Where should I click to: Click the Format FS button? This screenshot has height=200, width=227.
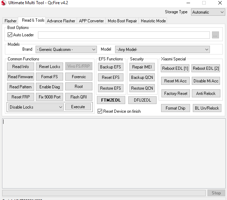click(50, 77)
